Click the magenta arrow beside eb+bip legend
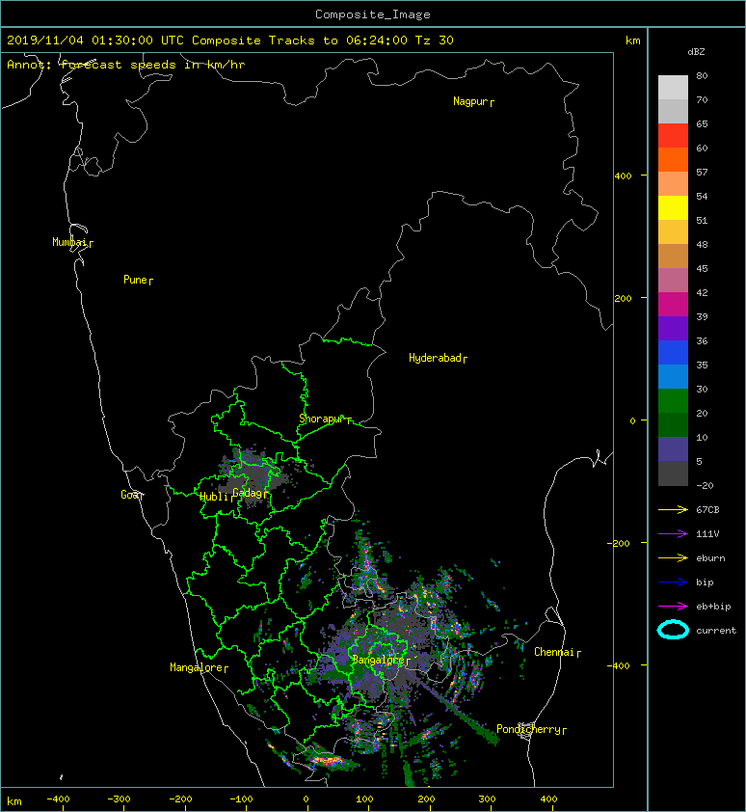This screenshot has width=746, height=812. (x=673, y=607)
